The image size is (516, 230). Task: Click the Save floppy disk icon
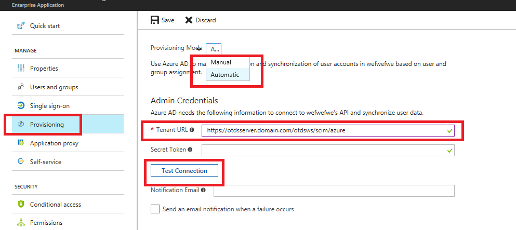(x=155, y=20)
